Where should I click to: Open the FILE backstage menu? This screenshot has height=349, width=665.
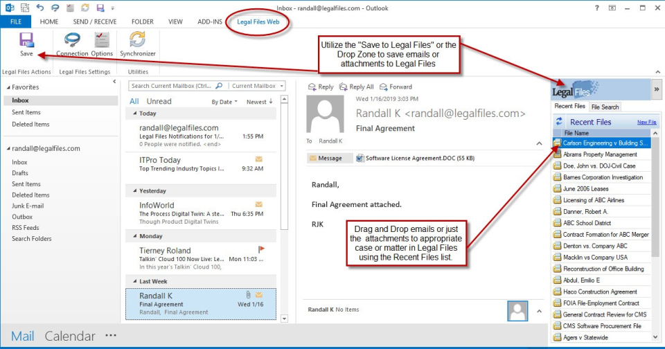point(16,21)
